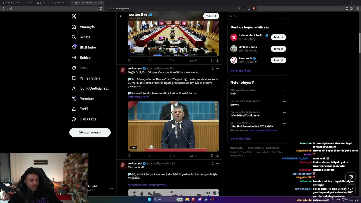
Task: Click Grok icon on Özgür Özel post
Action: pyautogui.click(x=213, y=69)
